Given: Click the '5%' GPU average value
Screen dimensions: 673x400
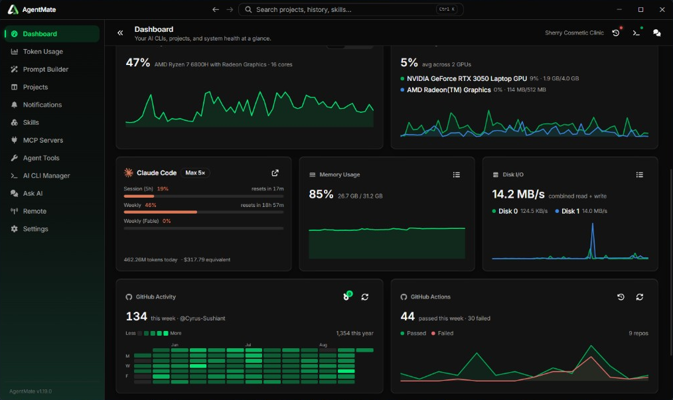Looking at the screenshot, I should click(x=409, y=62).
